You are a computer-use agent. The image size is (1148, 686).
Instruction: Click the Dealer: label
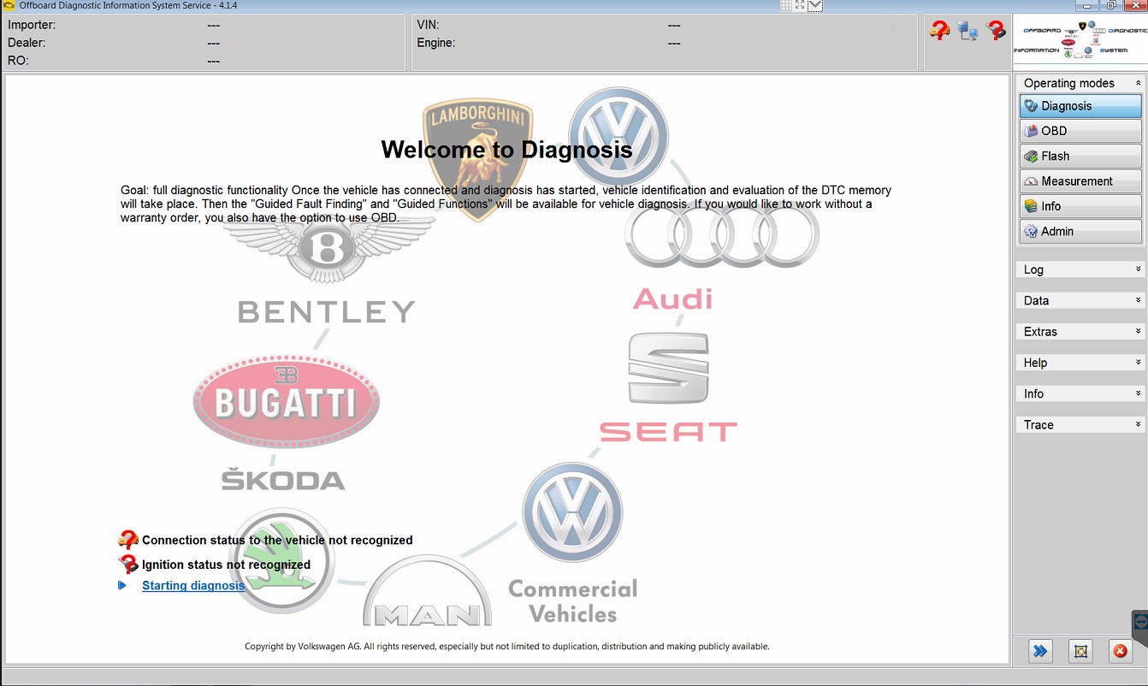pyautogui.click(x=27, y=43)
